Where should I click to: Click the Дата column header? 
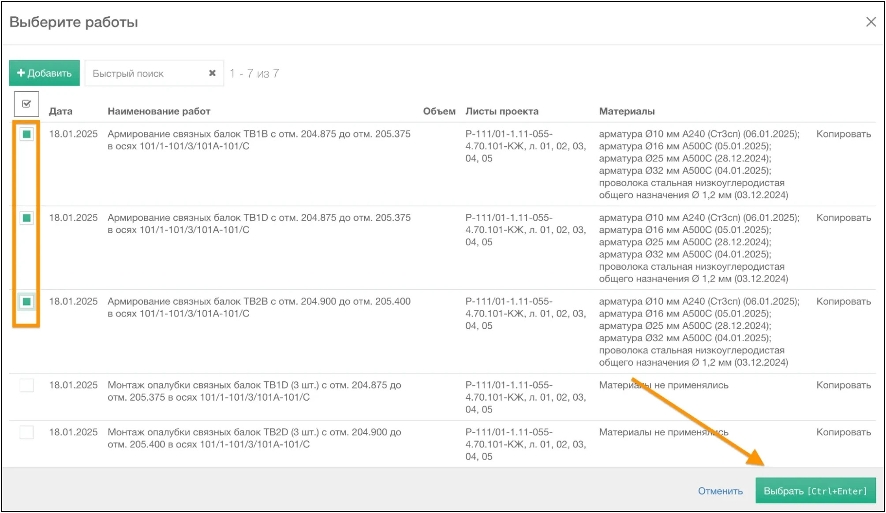(x=60, y=111)
